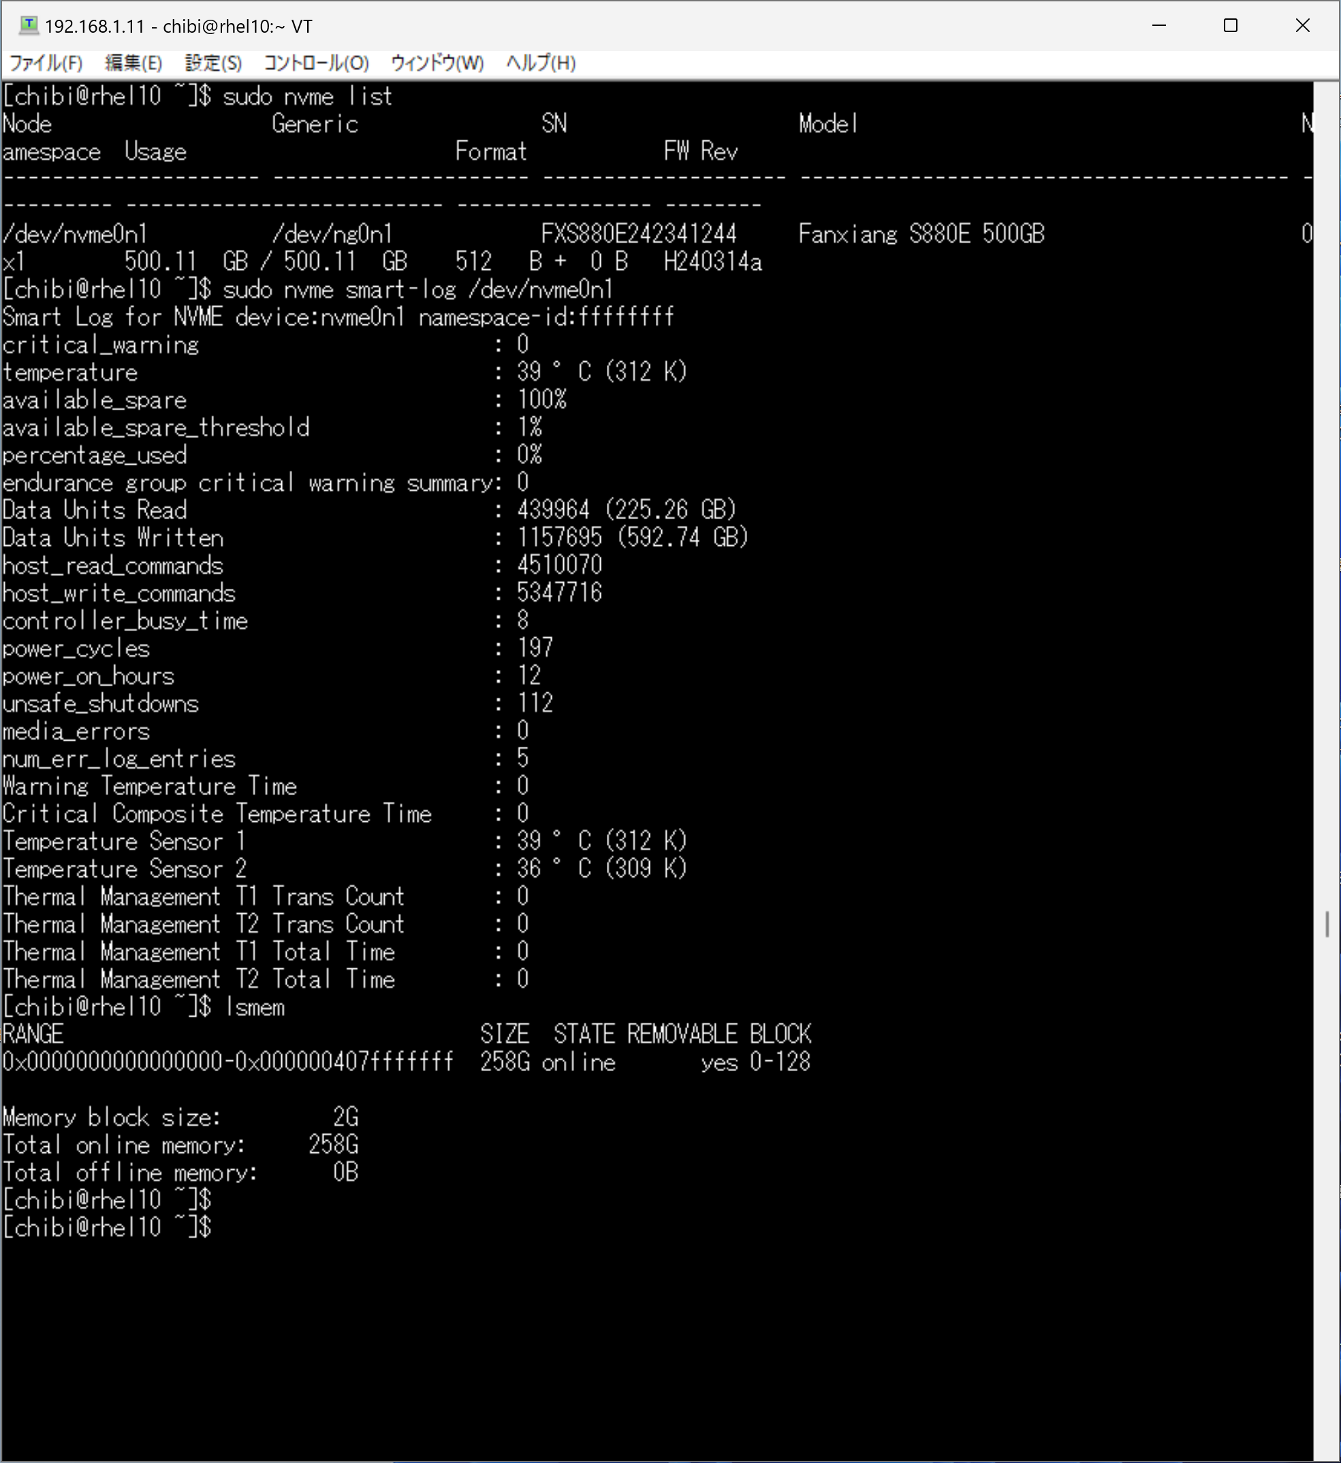Close the Tera Term window
The image size is (1341, 1463).
(x=1303, y=26)
